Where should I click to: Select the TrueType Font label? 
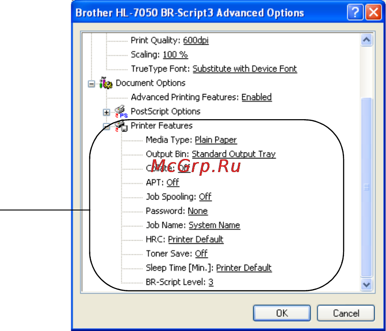click(x=161, y=69)
